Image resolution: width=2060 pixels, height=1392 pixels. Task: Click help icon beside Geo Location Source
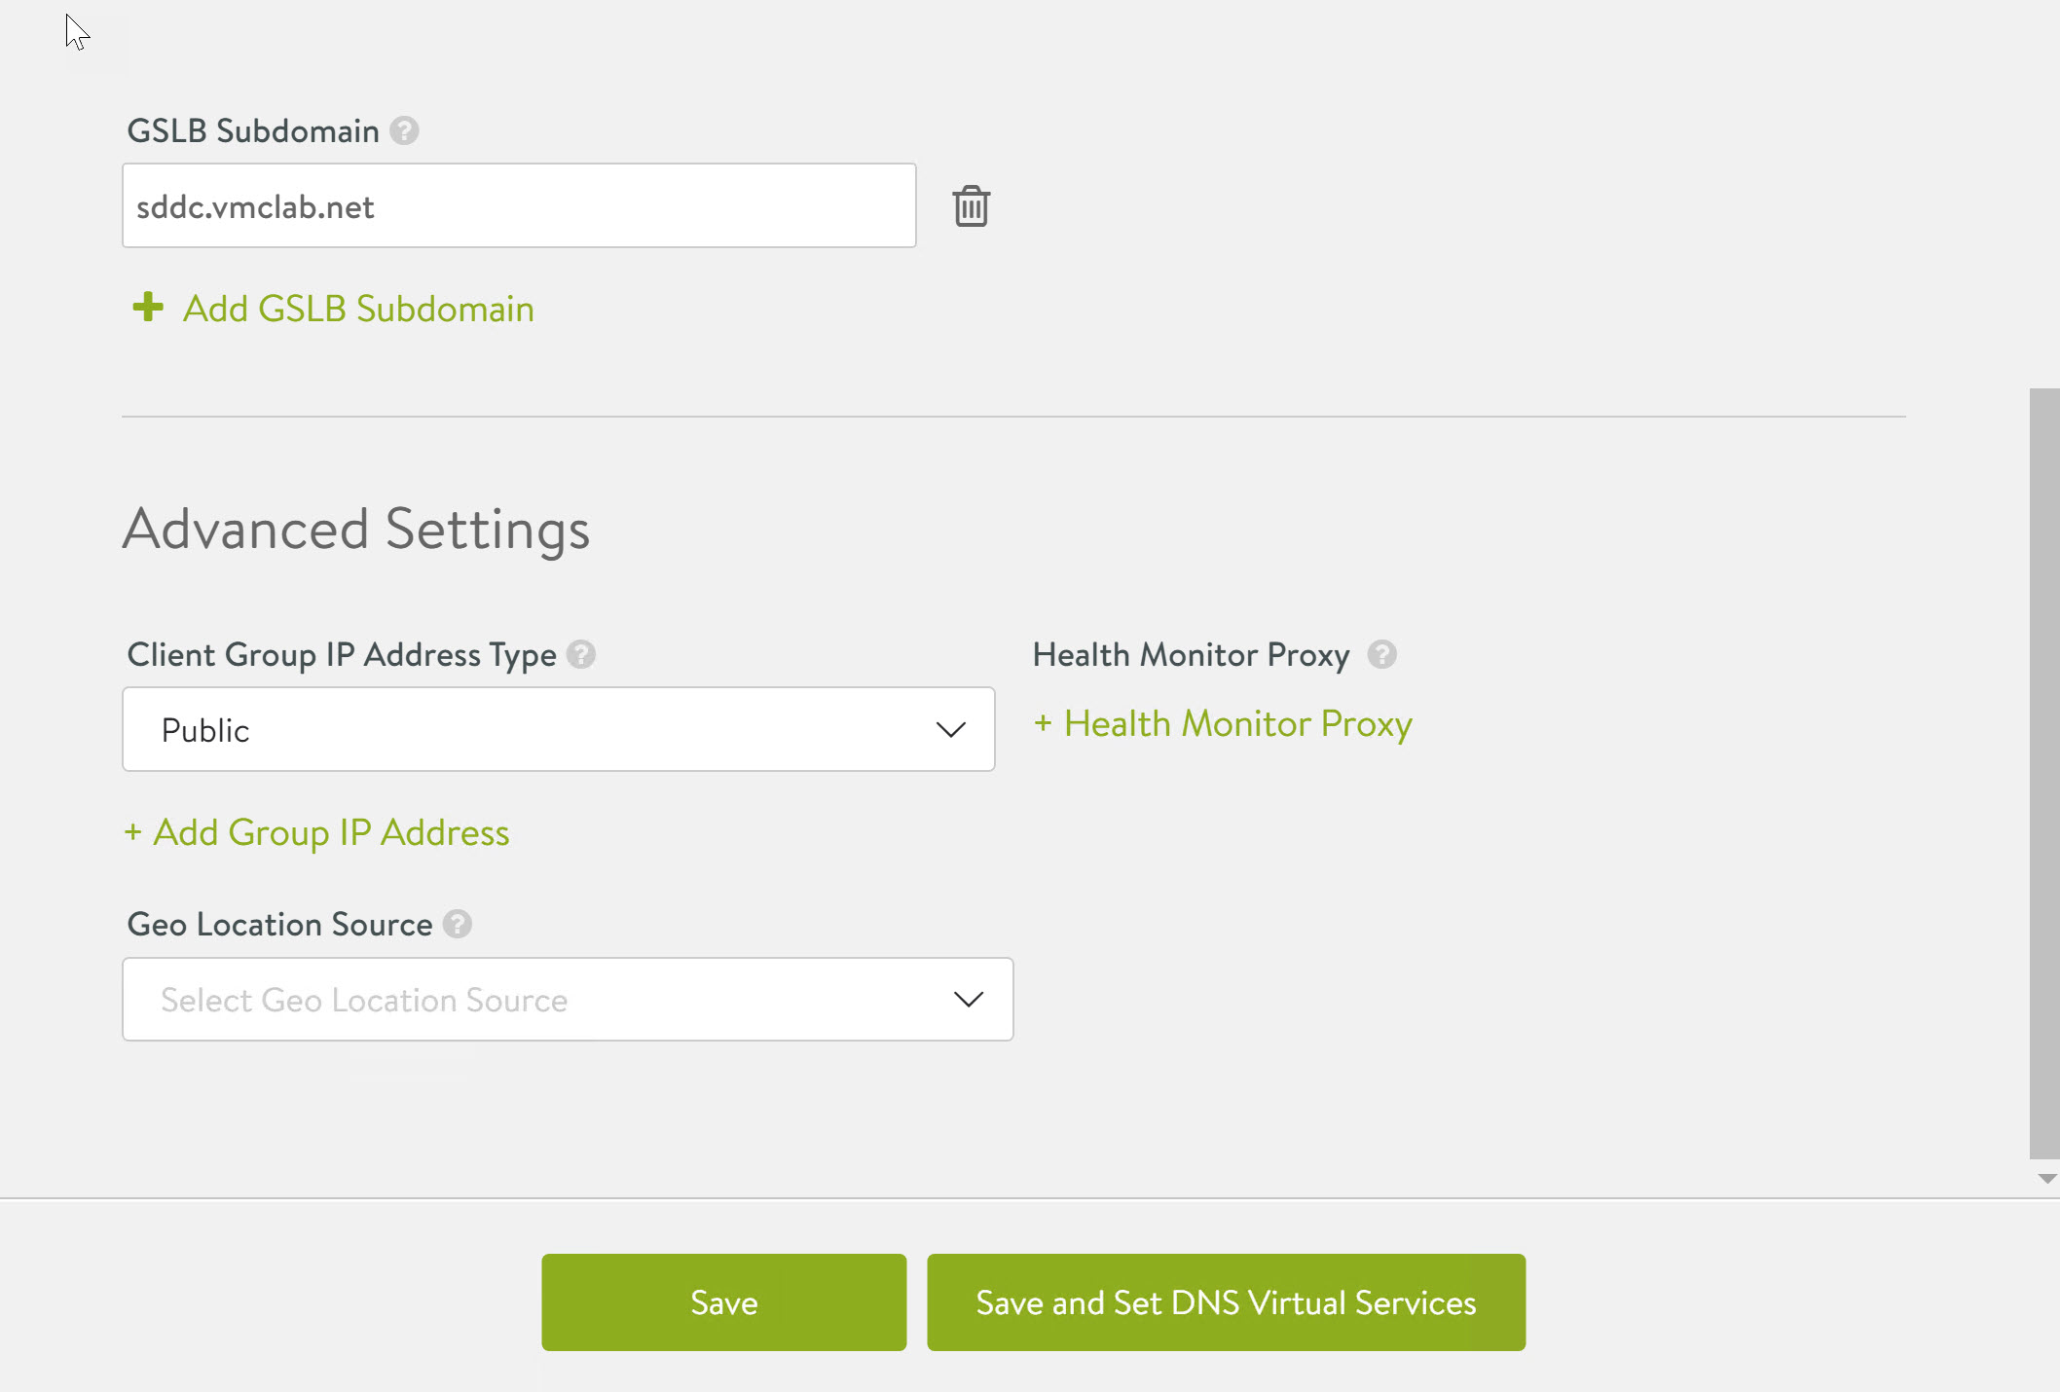[458, 924]
